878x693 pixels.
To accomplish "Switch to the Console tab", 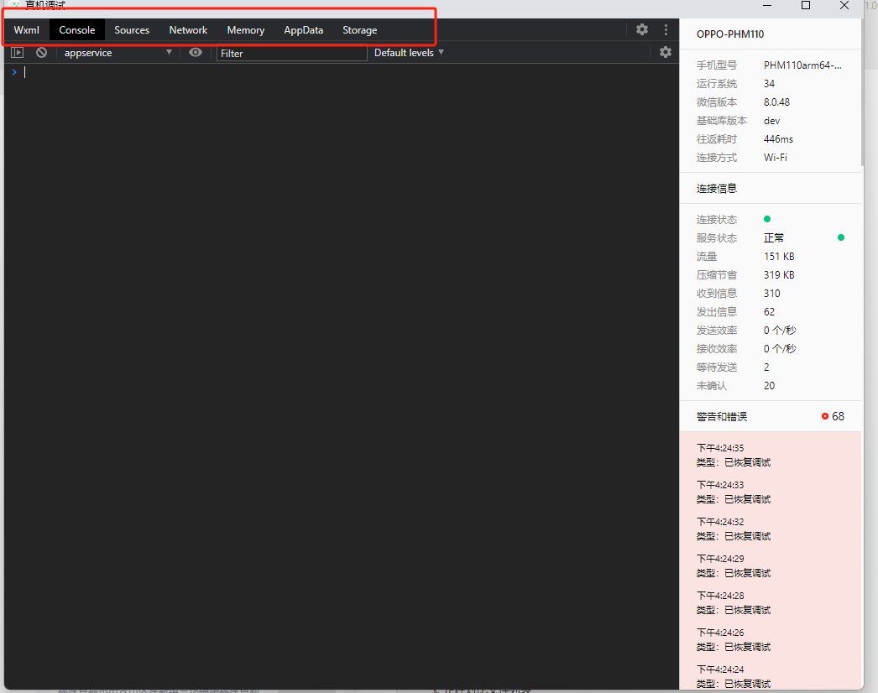I will [x=77, y=30].
